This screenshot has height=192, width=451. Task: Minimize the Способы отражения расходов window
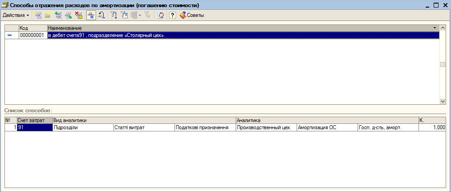pos(427,5)
